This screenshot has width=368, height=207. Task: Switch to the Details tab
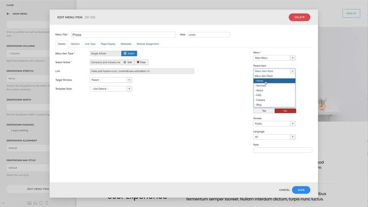(62, 44)
